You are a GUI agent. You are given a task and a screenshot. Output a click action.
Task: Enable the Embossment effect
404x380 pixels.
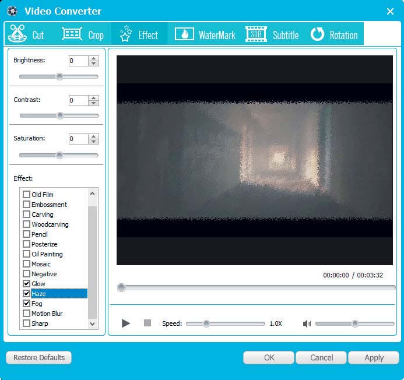tap(27, 205)
